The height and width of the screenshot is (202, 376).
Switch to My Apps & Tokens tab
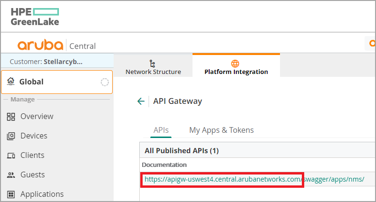click(222, 130)
